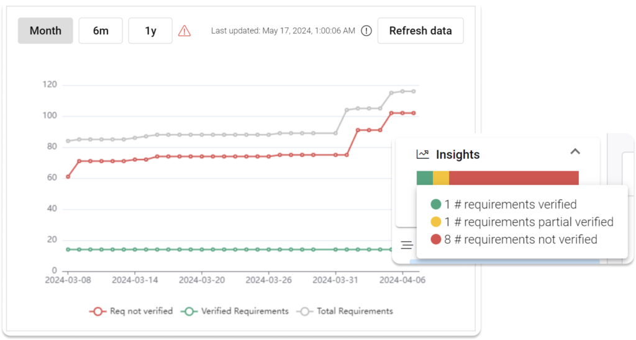Viewport: 636px width, 340px height.
Task: Click the red segment of Insights bar
Action: click(514, 178)
